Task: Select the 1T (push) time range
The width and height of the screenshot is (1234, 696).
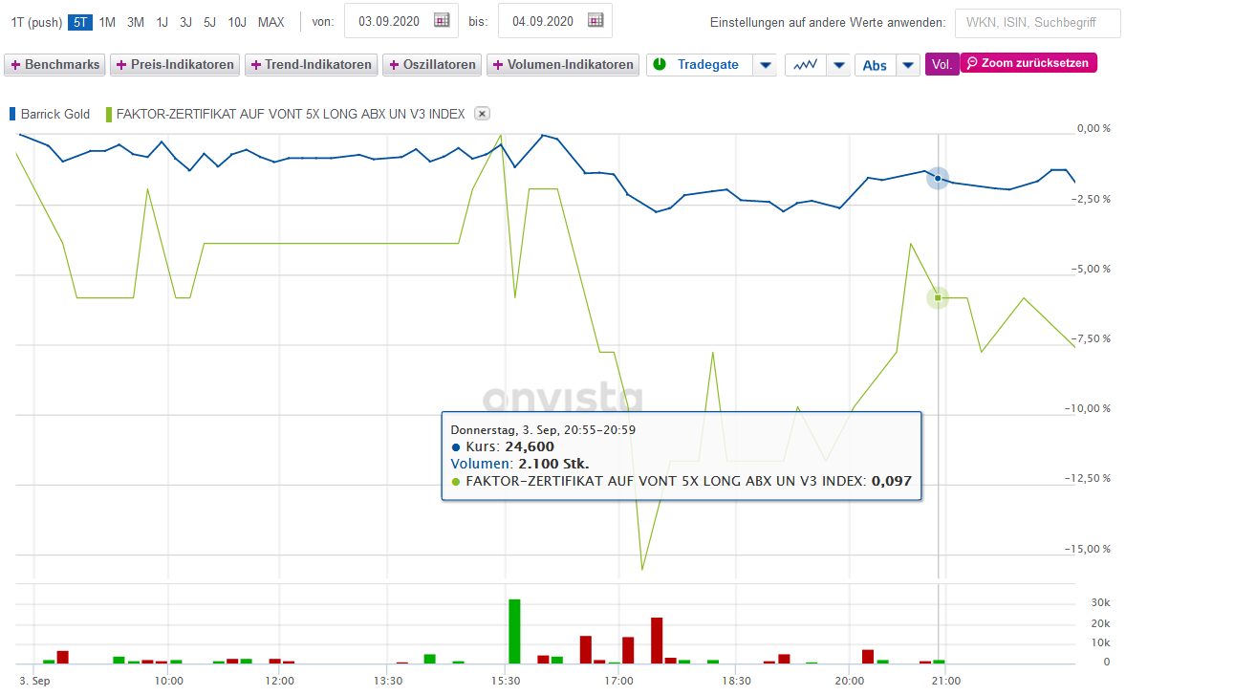Action: tap(36, 22)
